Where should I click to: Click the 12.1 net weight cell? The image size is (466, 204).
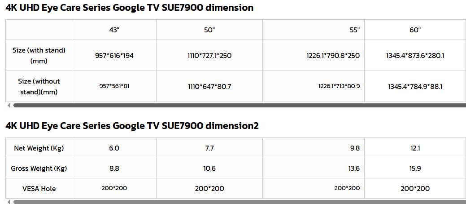[415, 148]
